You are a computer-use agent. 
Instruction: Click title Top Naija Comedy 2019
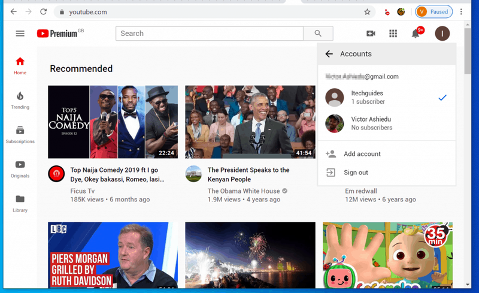coord(117,174)
